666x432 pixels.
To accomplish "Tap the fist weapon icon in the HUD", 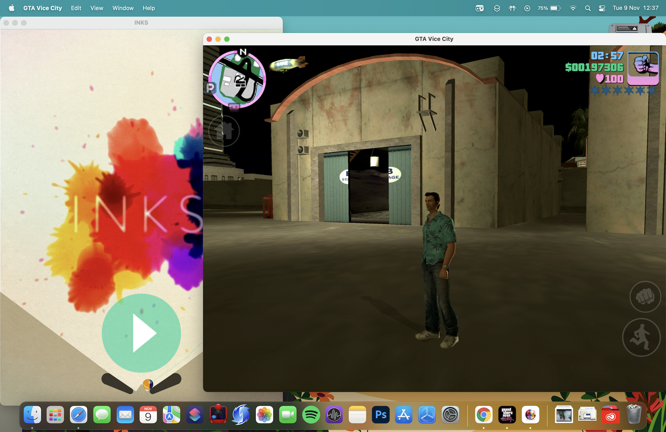I will click(643, 68).
